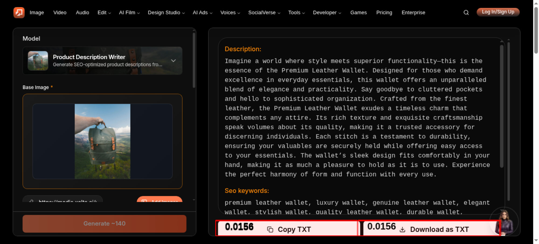Click the left panel scrollbar

[x=194, y=60]
